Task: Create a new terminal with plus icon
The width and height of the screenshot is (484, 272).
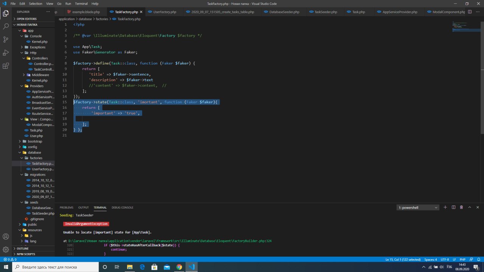Action: (445, 207)
